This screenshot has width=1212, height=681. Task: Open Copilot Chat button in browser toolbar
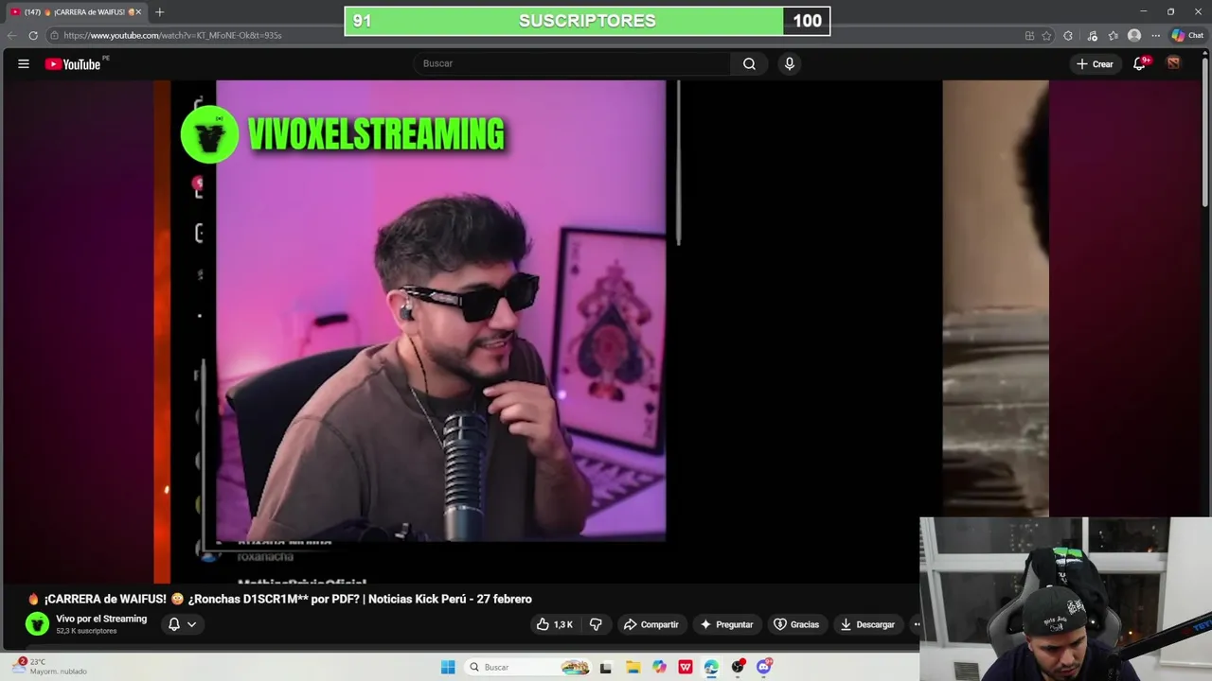(1187, 35)
